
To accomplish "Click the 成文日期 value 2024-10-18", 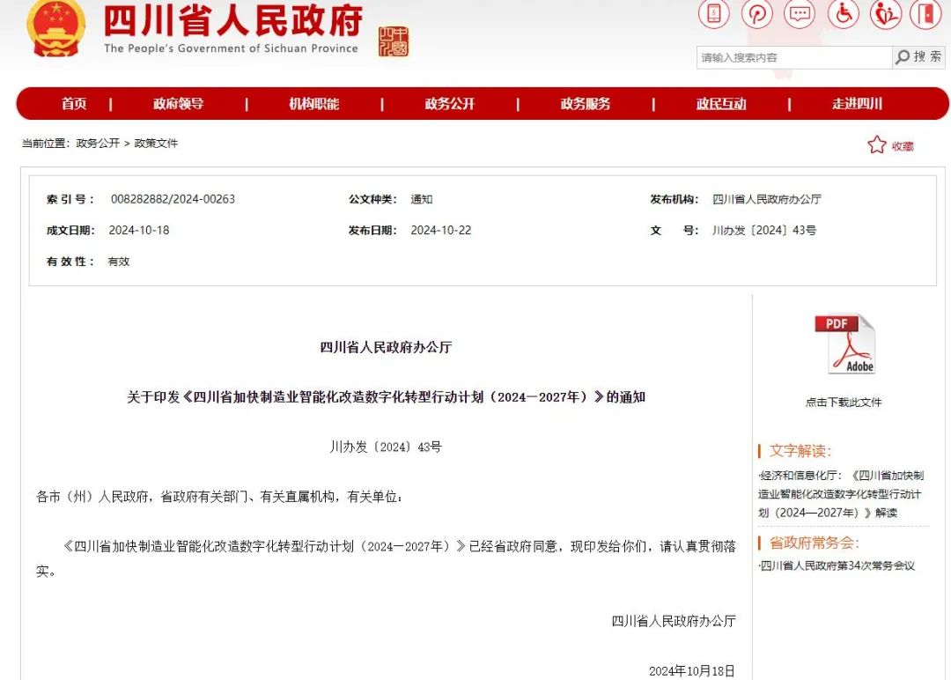I will pyautogui.click(x=139, y=231).
